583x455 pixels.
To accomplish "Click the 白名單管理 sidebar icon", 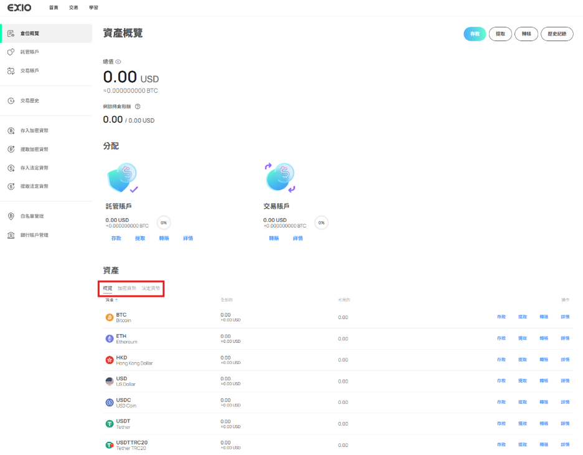I will (11, 216).
